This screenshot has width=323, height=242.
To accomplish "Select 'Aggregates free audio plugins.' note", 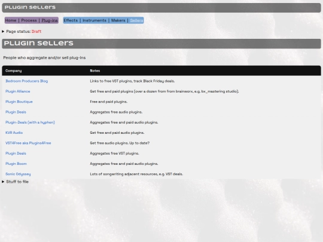I will click(x=116, y=112).
